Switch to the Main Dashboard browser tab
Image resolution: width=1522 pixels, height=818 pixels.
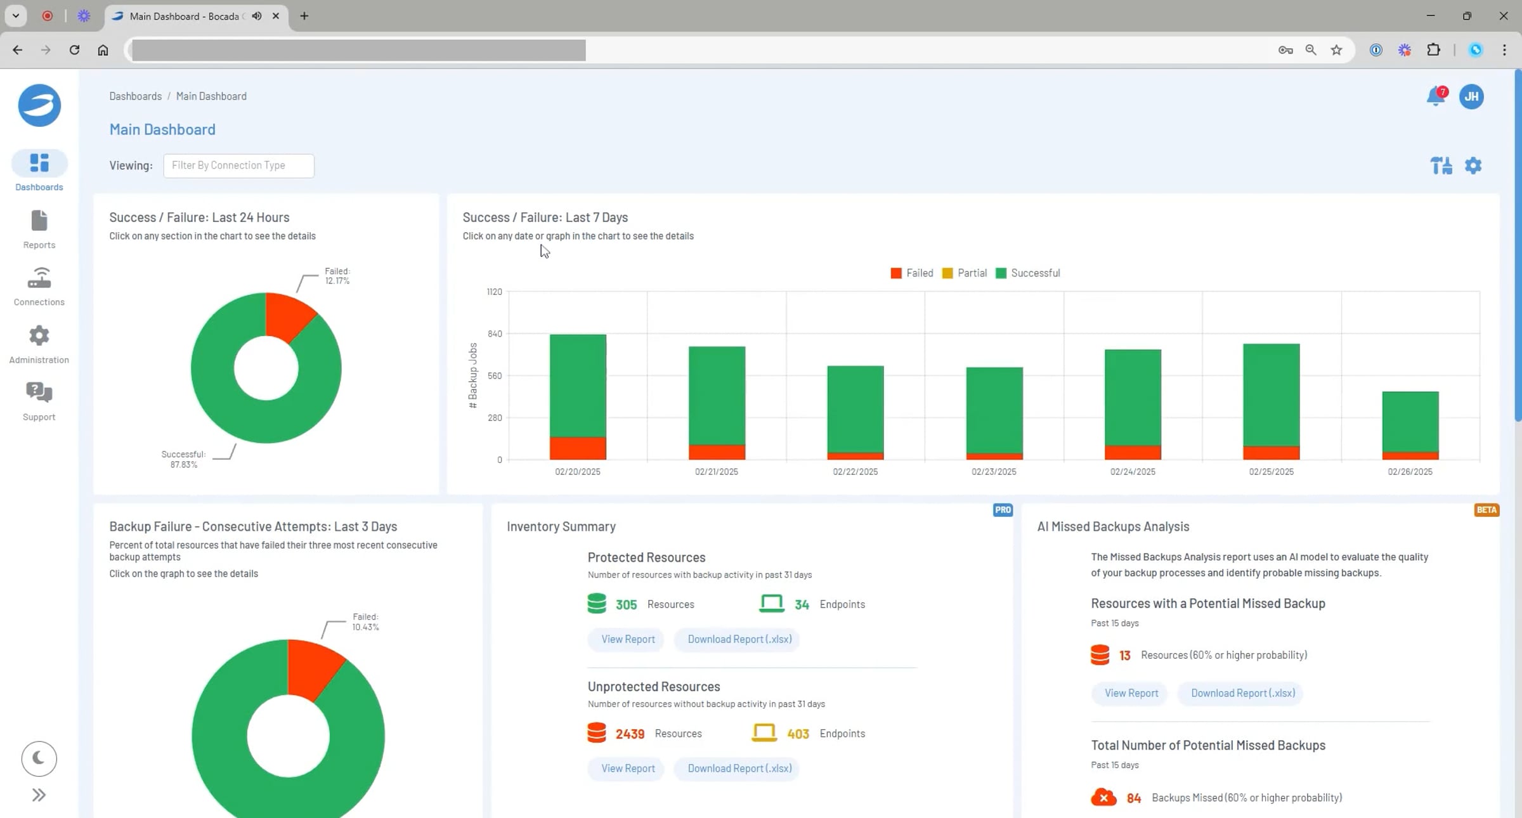click(x=184, y=16)
